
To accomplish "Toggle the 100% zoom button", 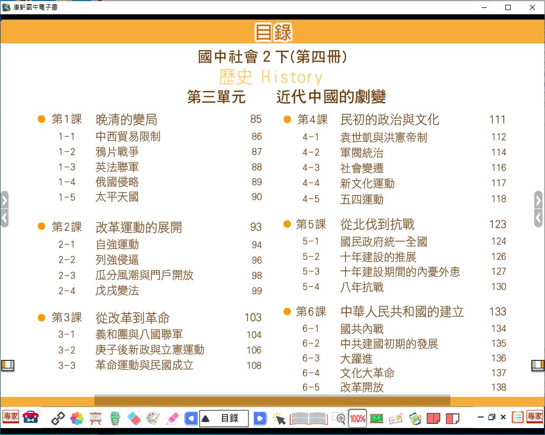I will (x=358, y=419).
